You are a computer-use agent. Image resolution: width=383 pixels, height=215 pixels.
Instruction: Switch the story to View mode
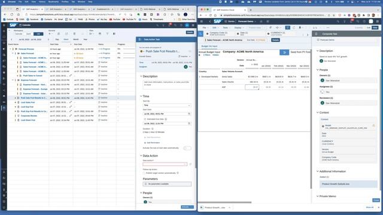point(375,28)
